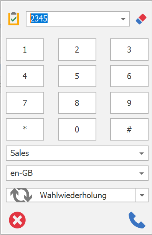Click the hash key
Viewport: 152px width, 235px height.
[x=129, y=129]
